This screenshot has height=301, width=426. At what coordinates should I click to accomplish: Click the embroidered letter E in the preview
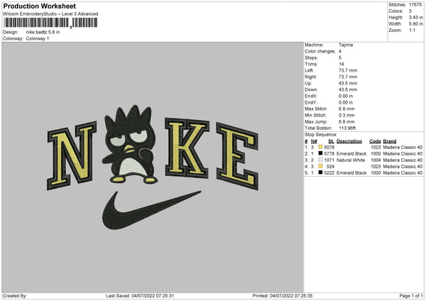[237, 156]
